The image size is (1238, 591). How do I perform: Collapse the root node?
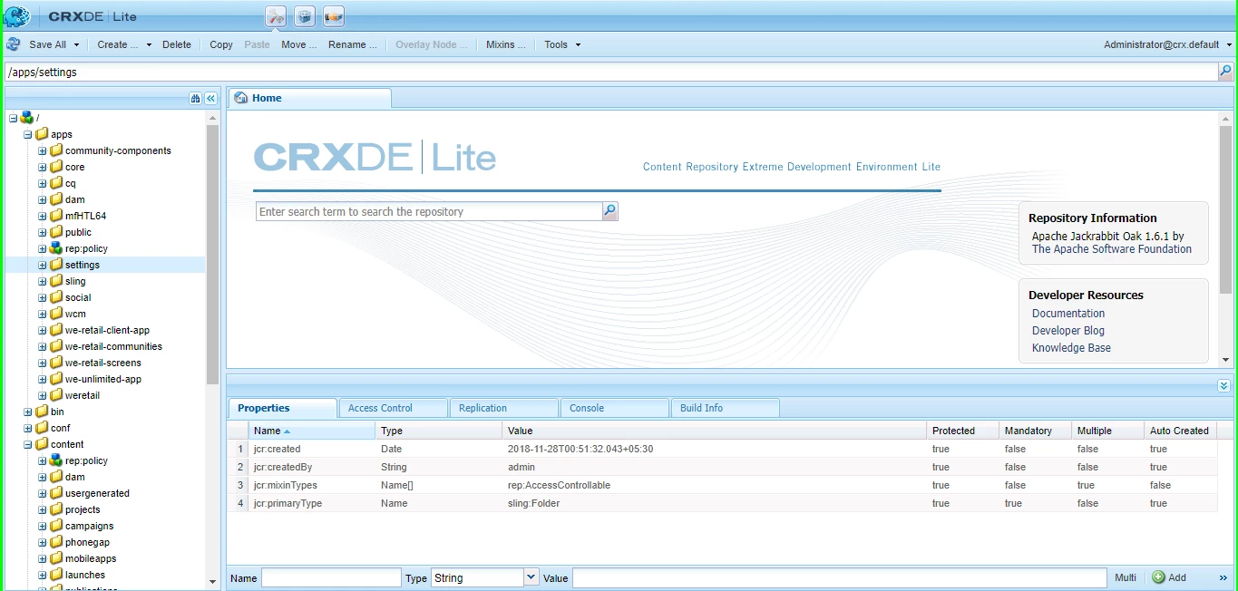tap(14, 118)
